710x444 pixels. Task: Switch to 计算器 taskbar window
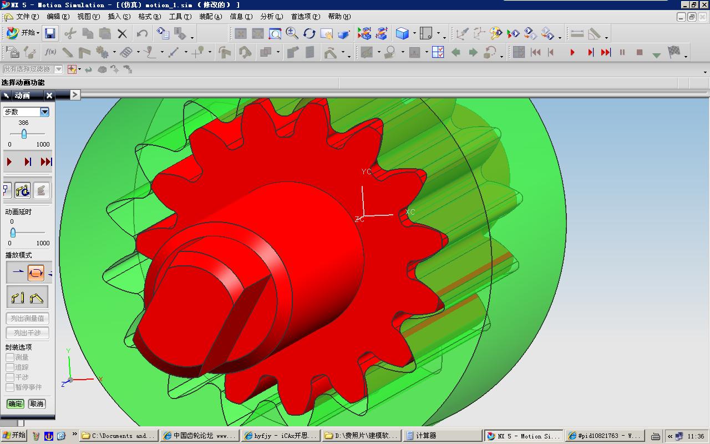tap(442, 436)
